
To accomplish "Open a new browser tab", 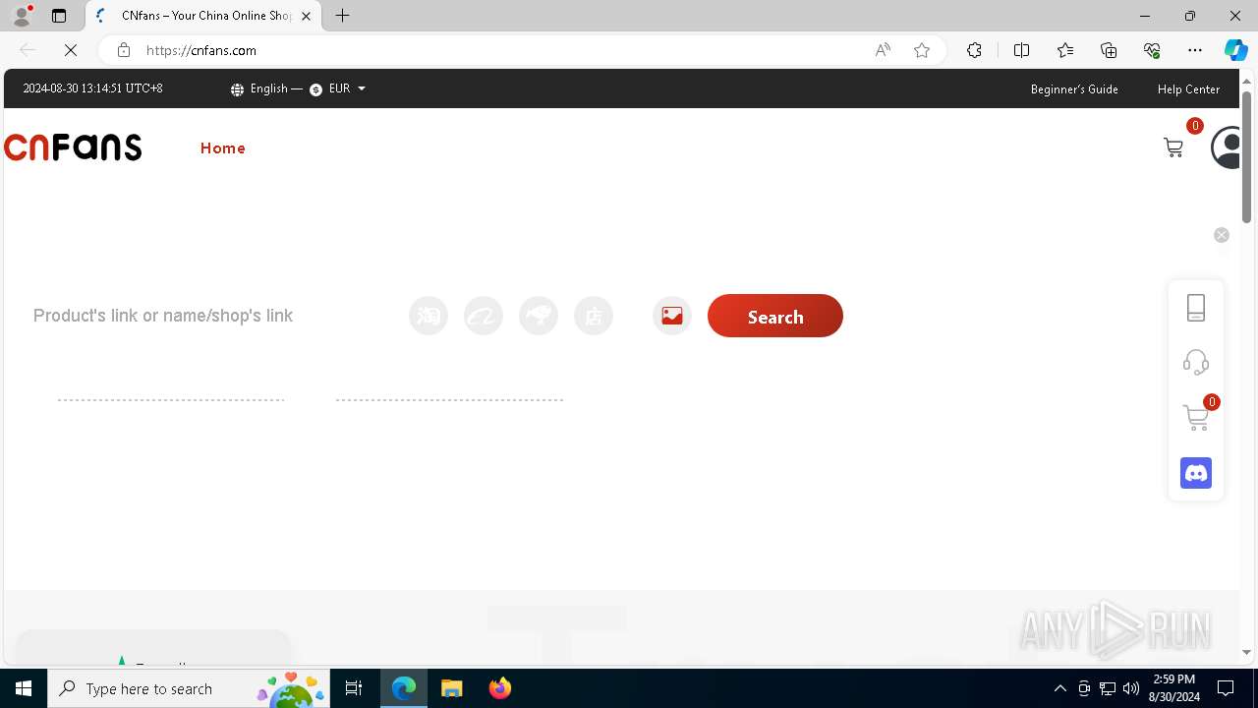I will [x=342, y=16].
